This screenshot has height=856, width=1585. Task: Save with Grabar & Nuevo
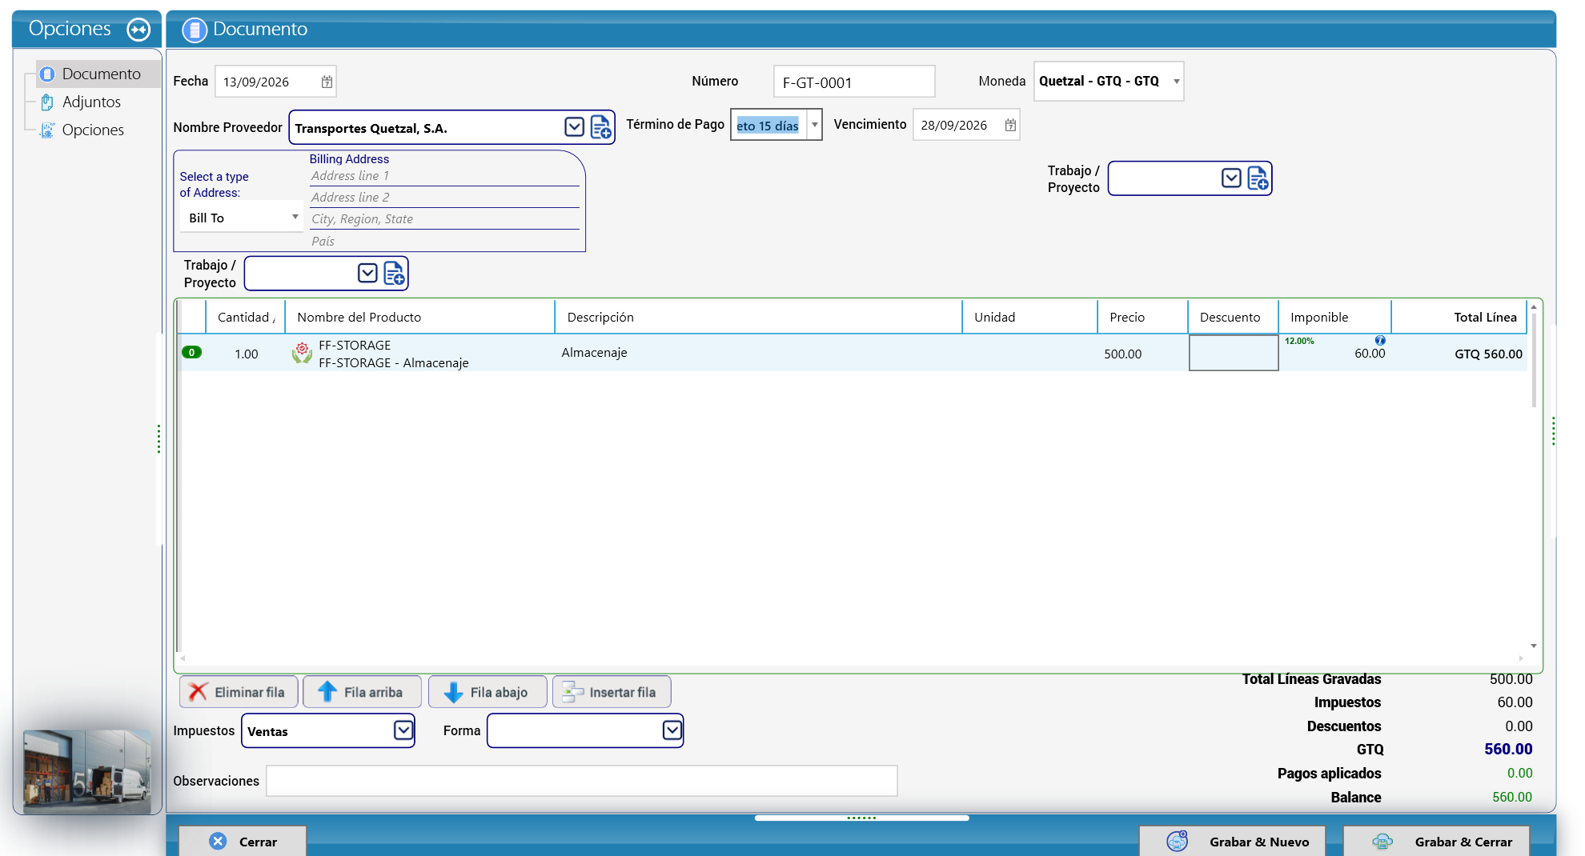click(1232, 841)
